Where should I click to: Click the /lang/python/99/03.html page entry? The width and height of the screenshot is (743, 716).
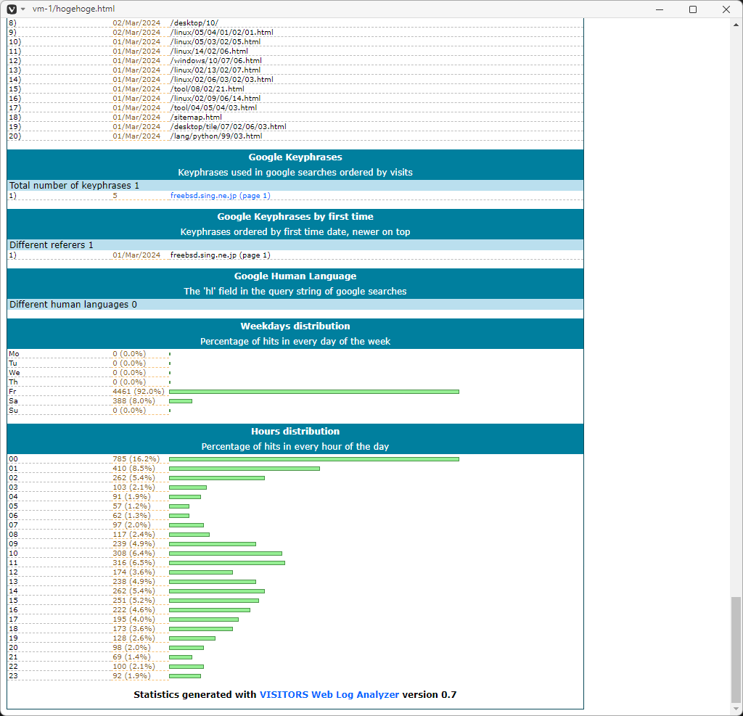click(215, 136)
